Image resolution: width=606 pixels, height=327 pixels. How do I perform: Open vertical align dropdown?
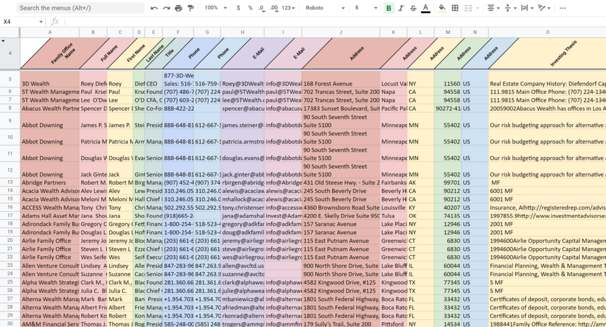click(x=511, y=8)
